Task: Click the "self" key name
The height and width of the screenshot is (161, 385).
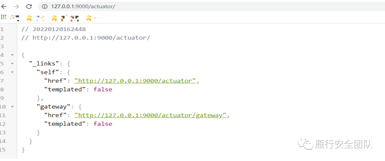Action: pyautogui.click(x=47, y=72)
